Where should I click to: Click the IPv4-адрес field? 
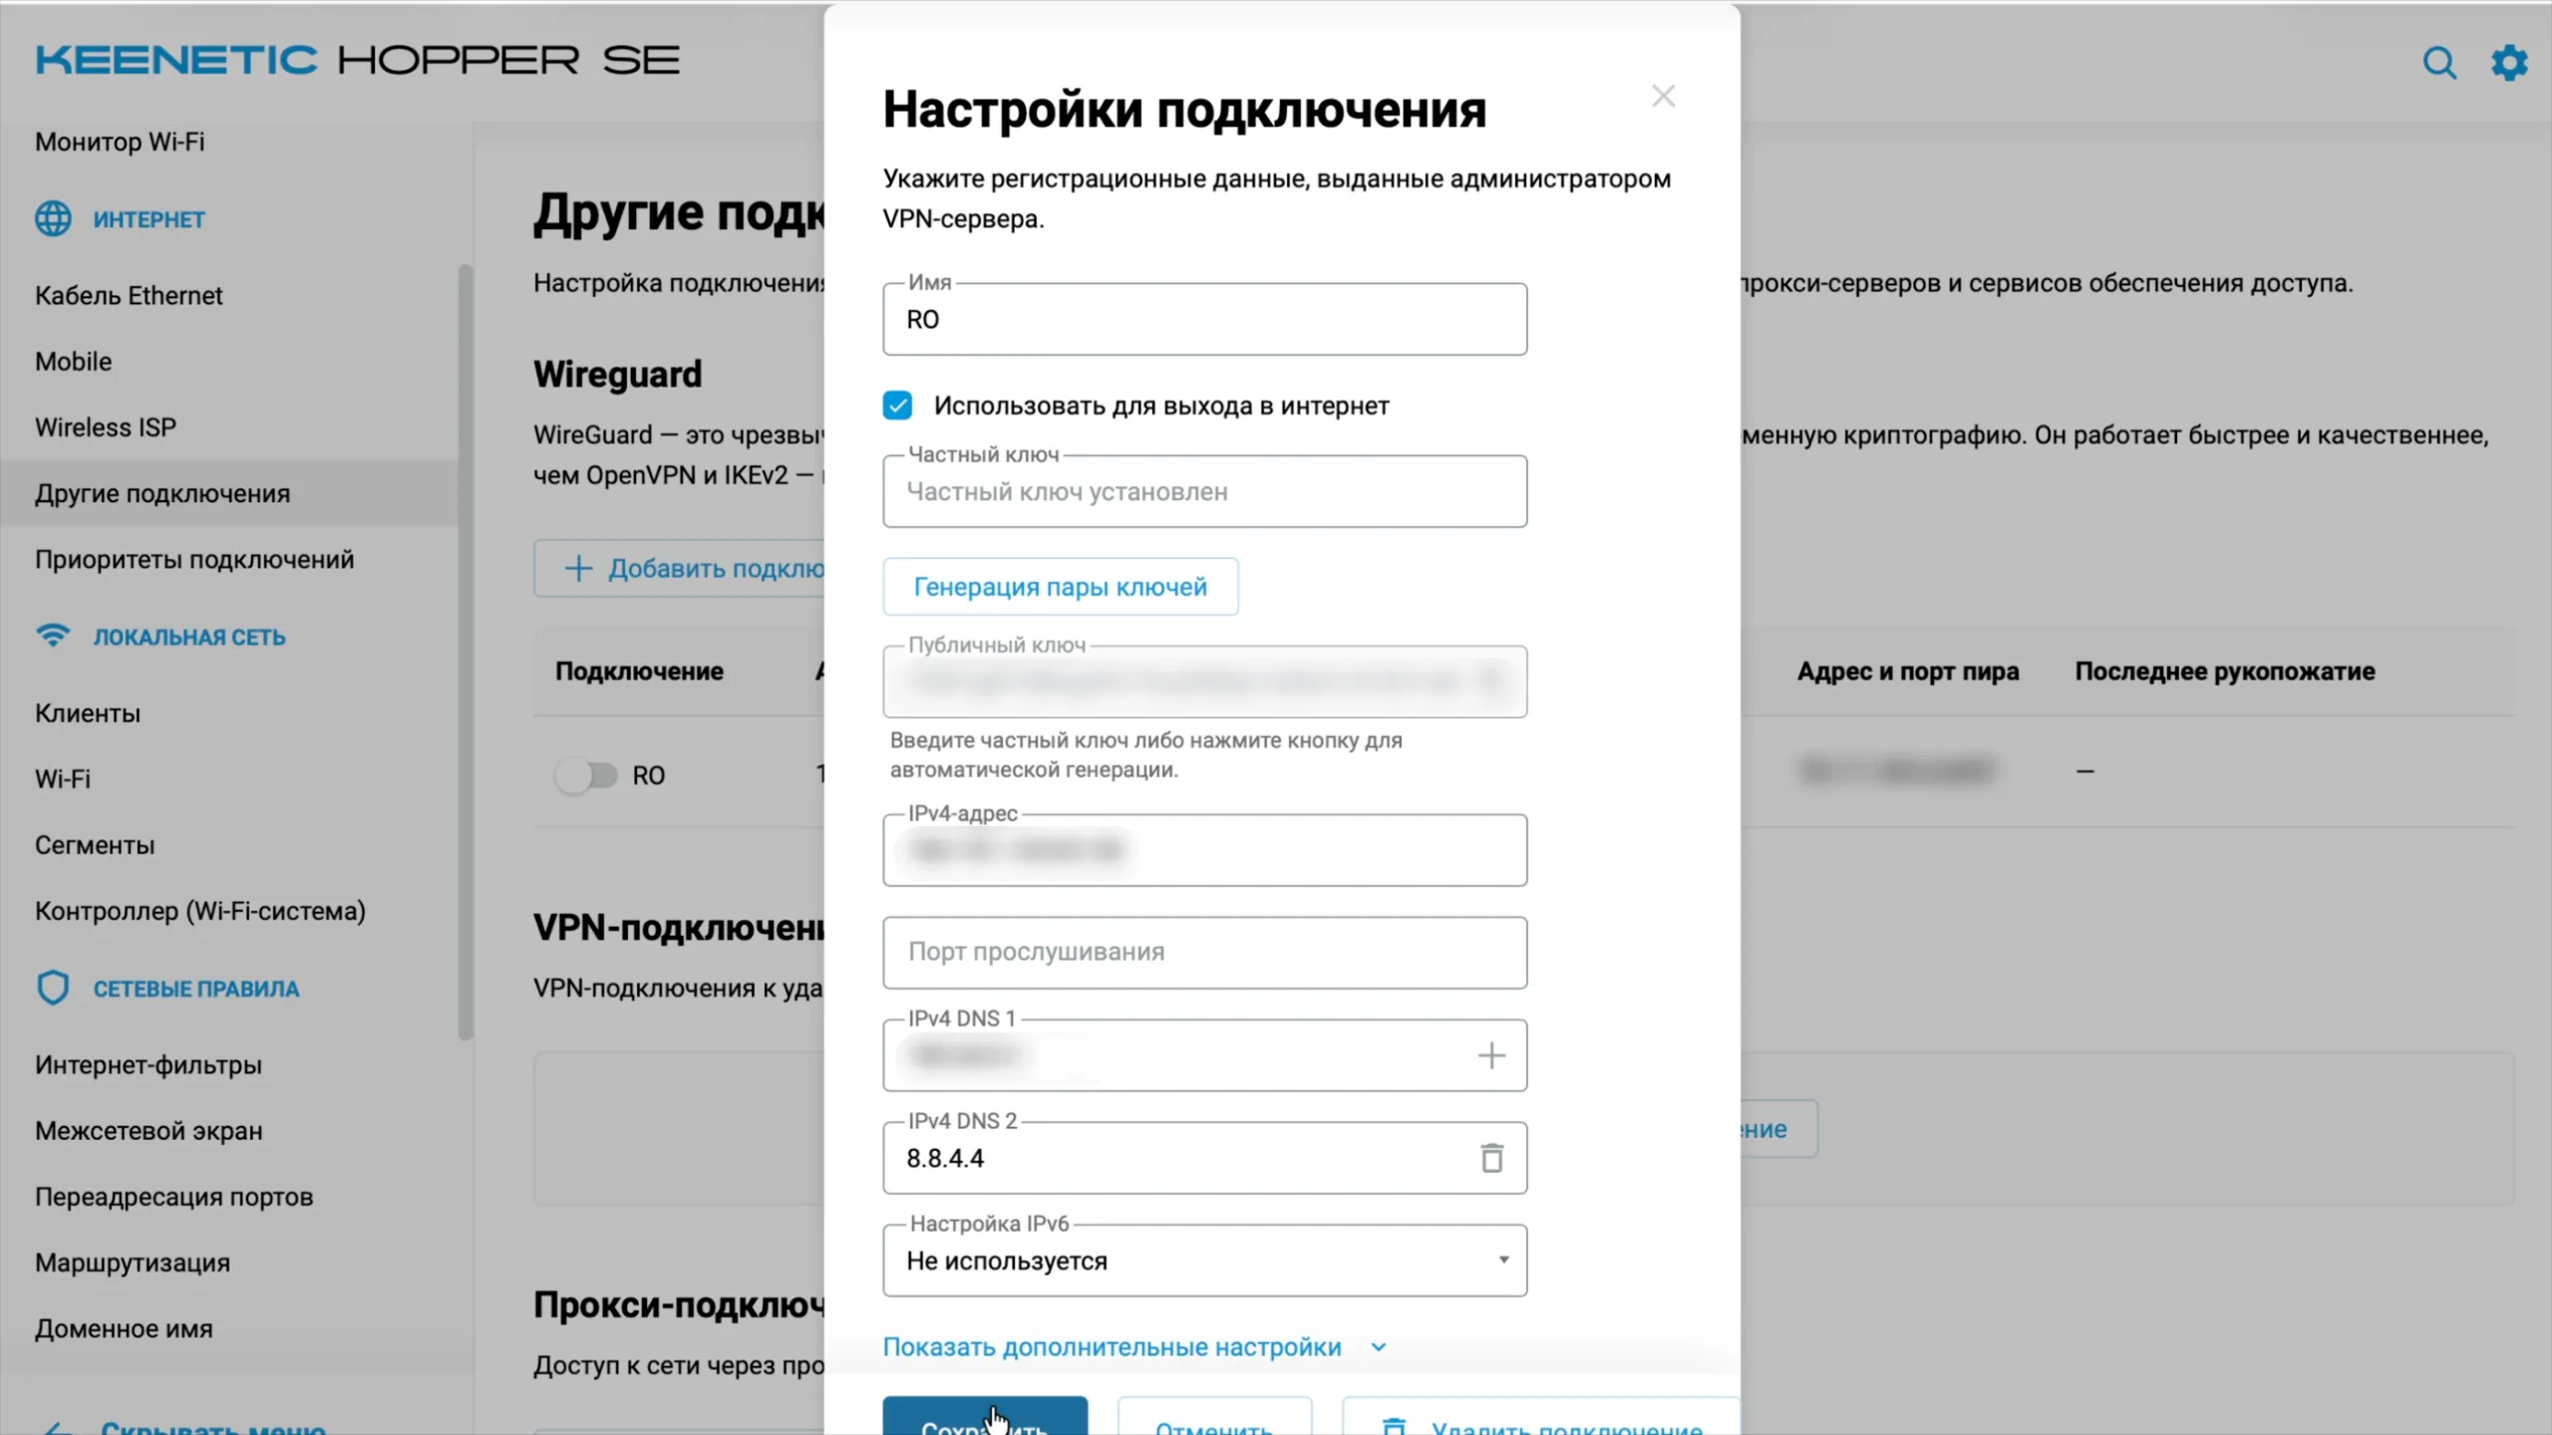[1204, 850]
